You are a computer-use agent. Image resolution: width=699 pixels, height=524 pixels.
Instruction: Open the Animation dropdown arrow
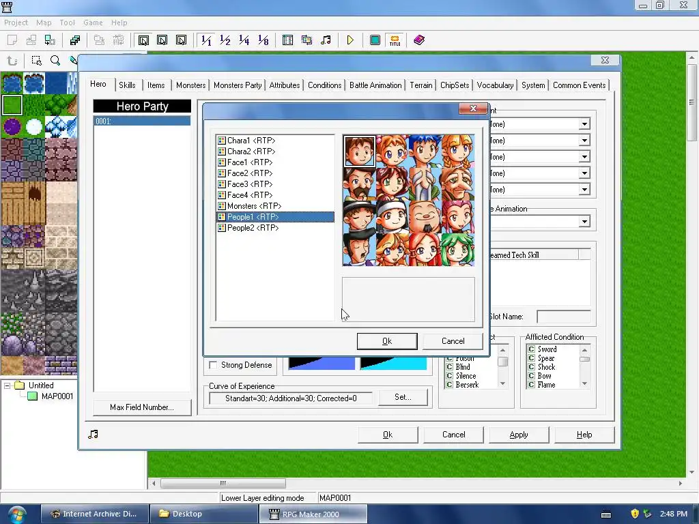point(584,222)
